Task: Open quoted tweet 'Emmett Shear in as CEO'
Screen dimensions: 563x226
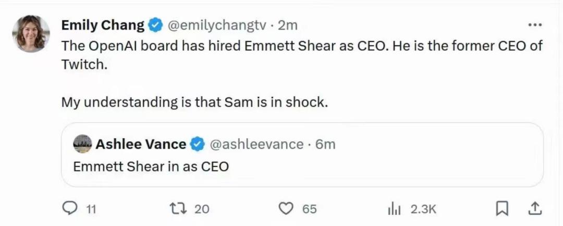Action: click(151, 167)
